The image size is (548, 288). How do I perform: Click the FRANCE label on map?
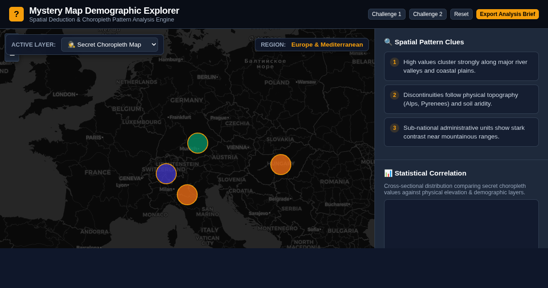(x=98, y=172)
